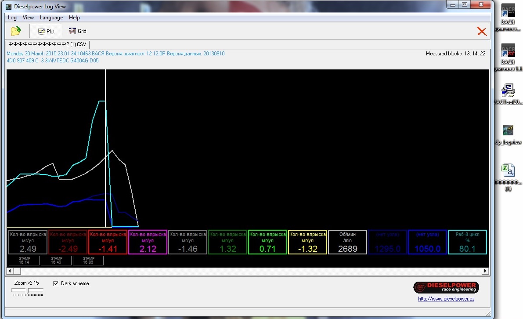
Task: Open the Log menu
Action: click(12, 18)
